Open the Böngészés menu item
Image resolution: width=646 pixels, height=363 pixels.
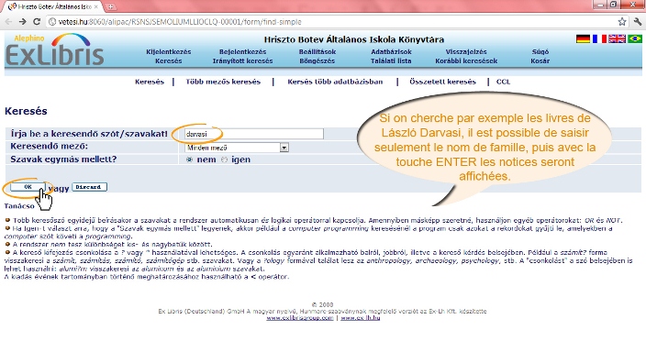point(317,60)
